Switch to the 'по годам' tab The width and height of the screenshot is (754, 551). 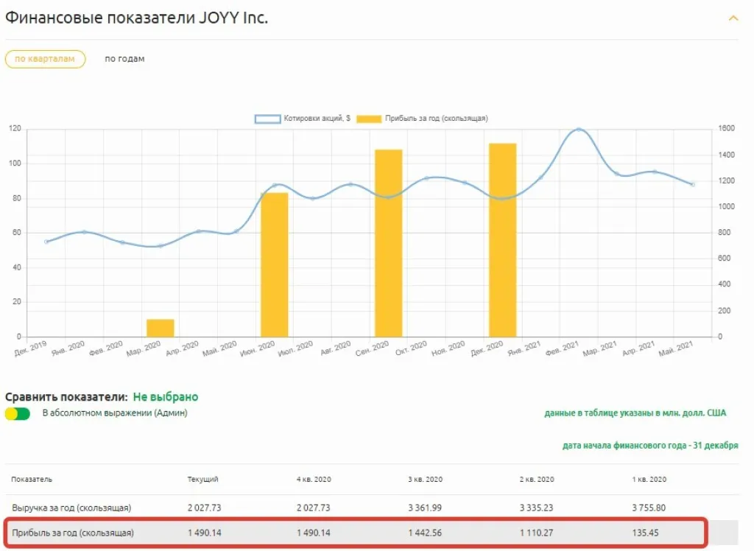pyautogui.click(x=124, y=59)
